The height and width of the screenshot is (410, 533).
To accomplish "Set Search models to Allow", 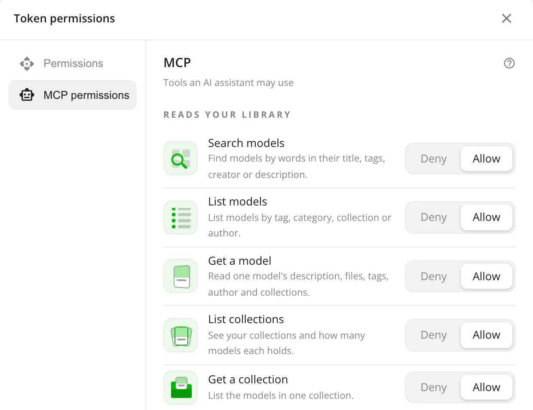I will (x=486, y=159).
